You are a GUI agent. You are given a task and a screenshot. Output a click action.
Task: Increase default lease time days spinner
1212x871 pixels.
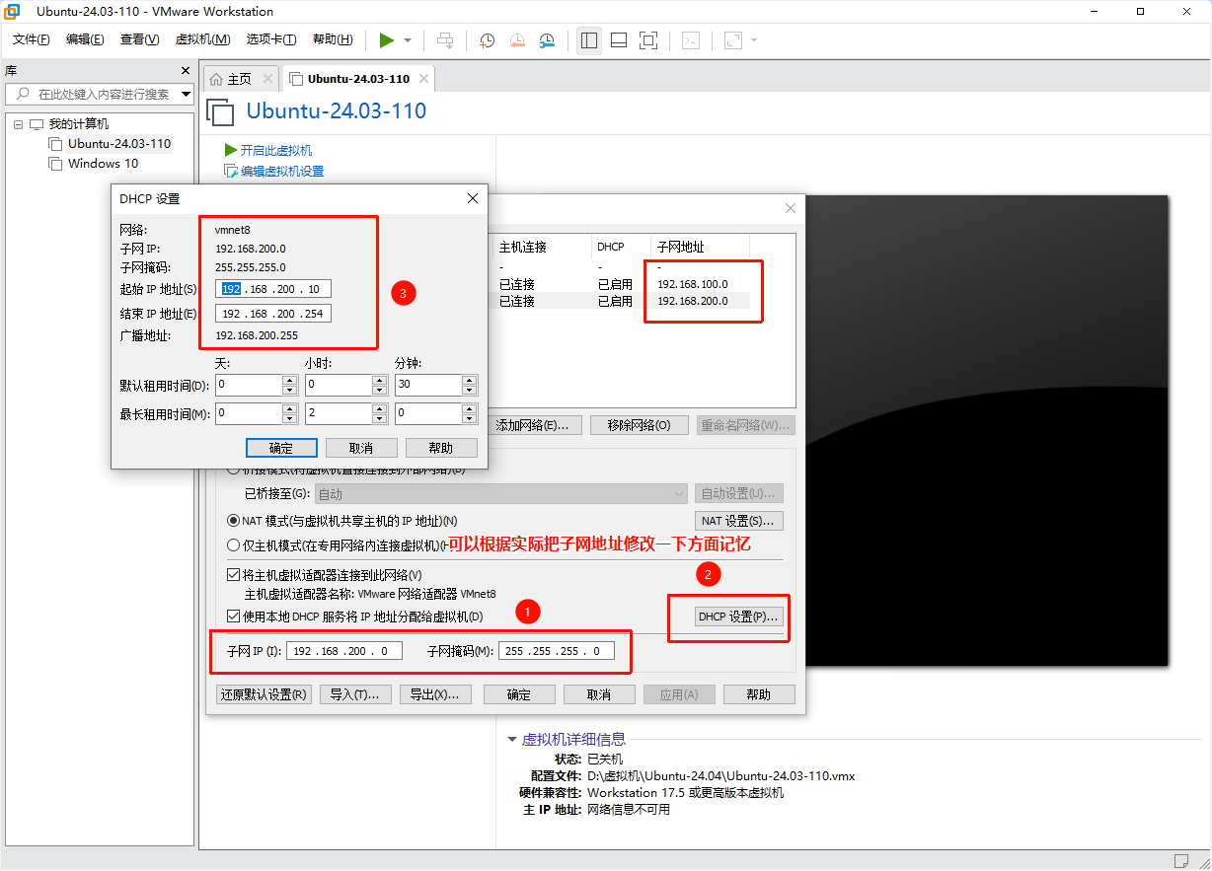(289, 380)
